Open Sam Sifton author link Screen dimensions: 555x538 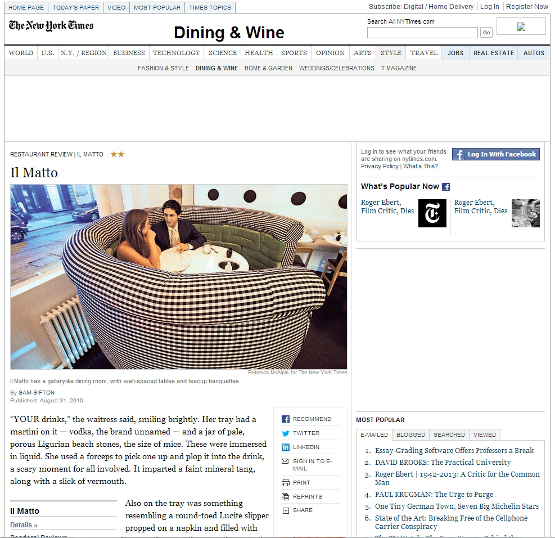36,392
